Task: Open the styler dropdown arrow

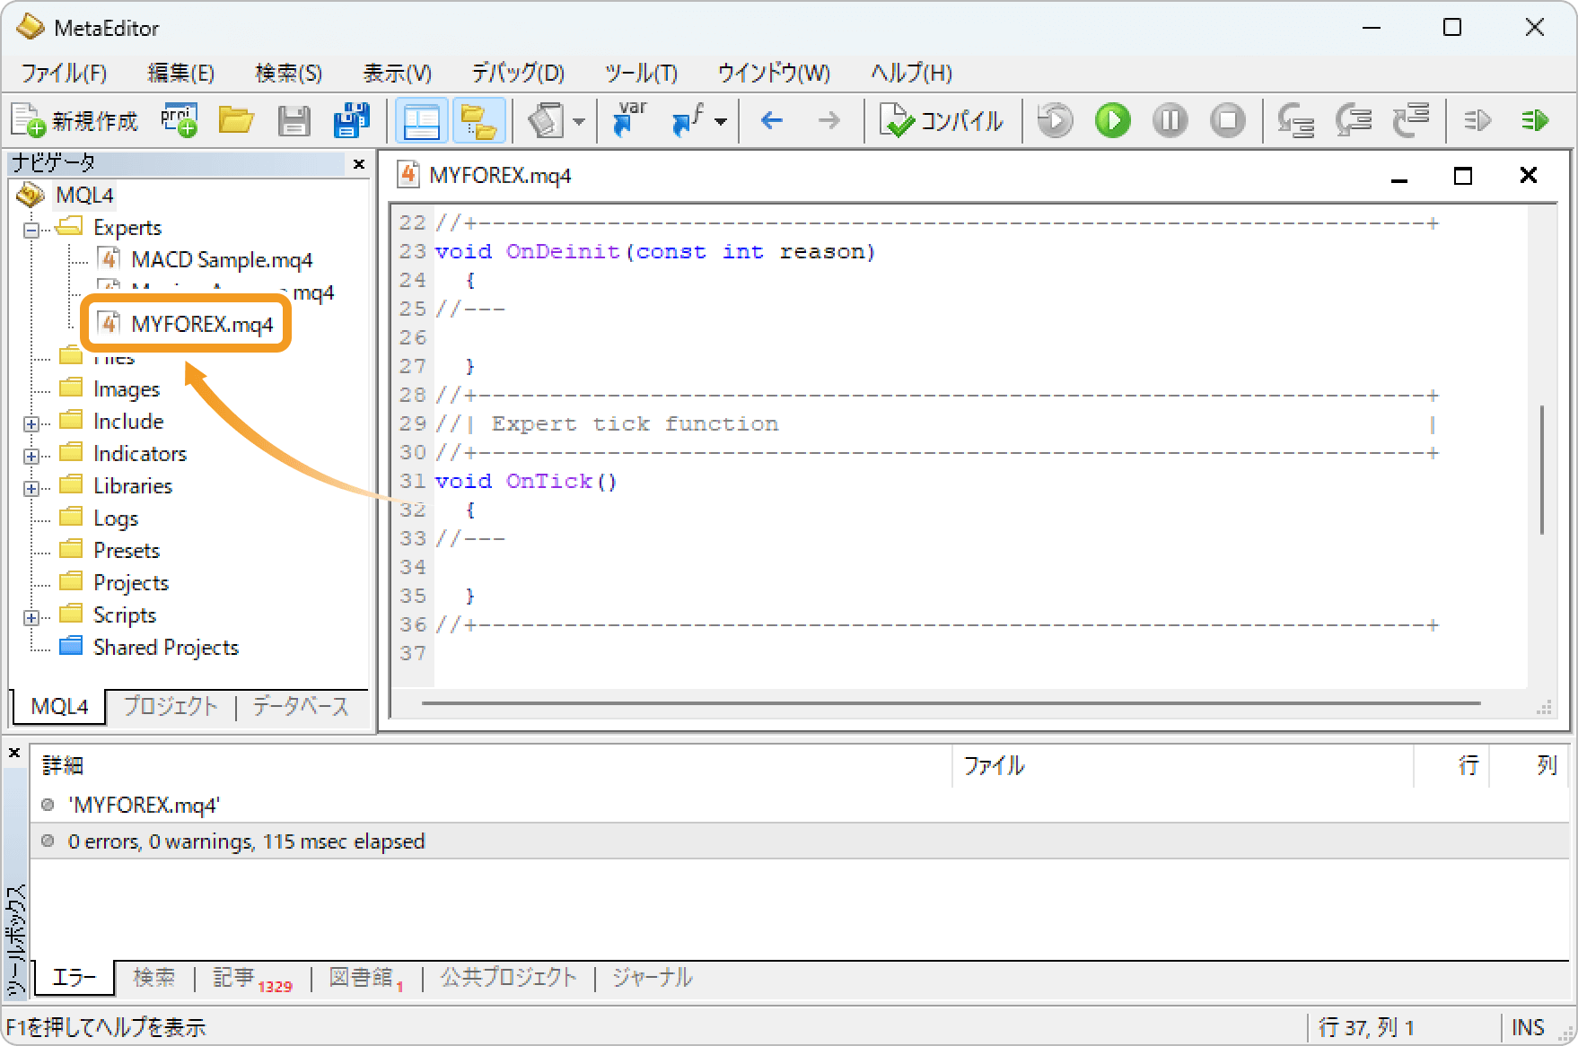Action: click(579, 121)
